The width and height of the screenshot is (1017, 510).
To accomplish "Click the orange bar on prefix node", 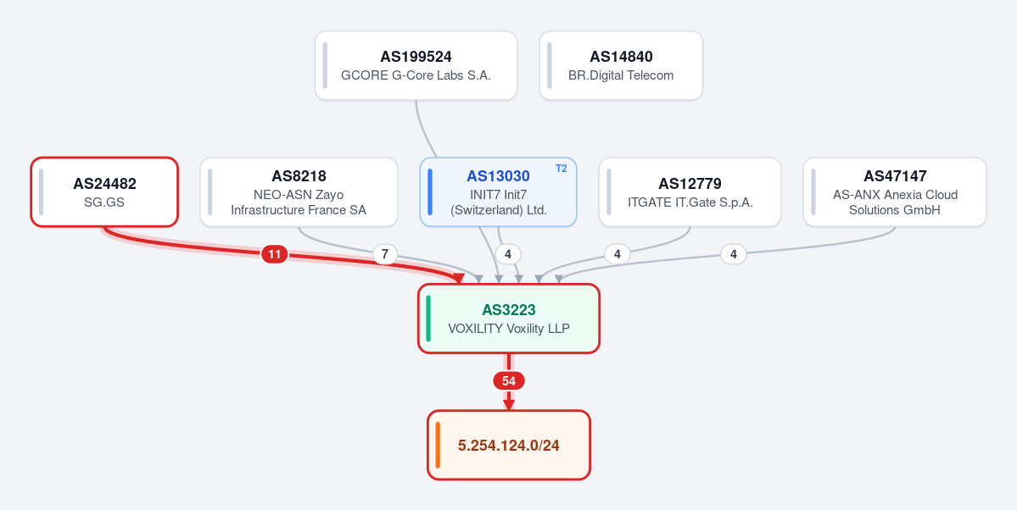I will pyautogui.click(x=438, y=446).
